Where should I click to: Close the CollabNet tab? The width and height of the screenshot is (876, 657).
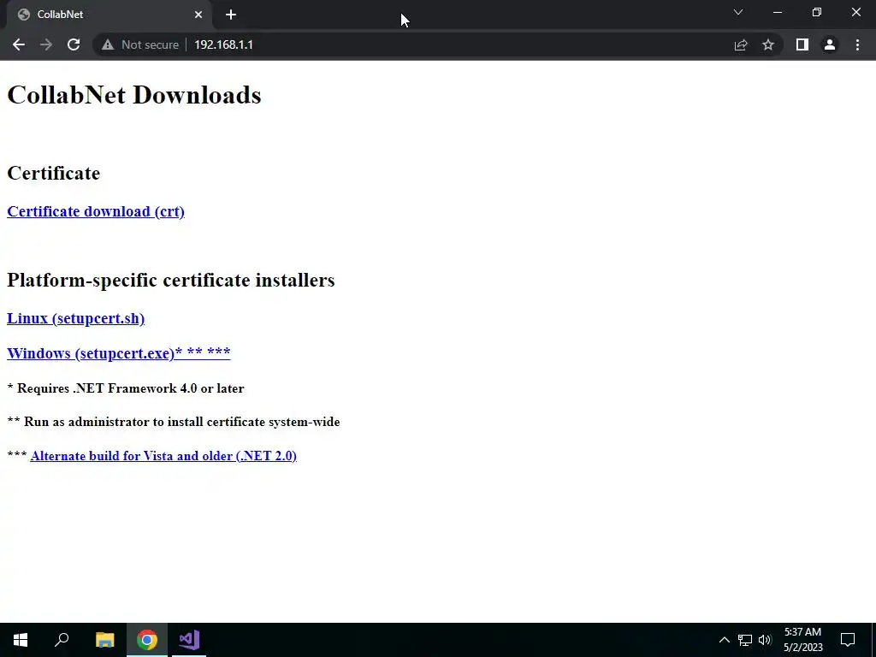(198, 15)
